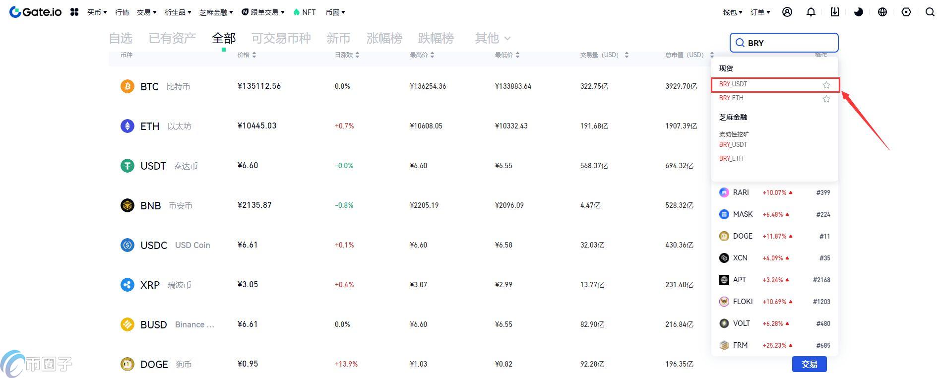
Task: Expand the 买币 dropdown menu
Action: coord(97,12)
